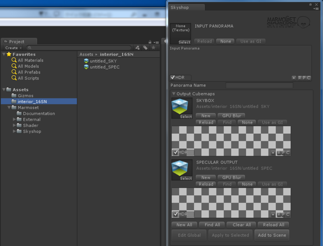Viewport: 323px width, 246px height.
Task: Toggle the Specular Output HDR checkbox
Action: pos(176,214)
